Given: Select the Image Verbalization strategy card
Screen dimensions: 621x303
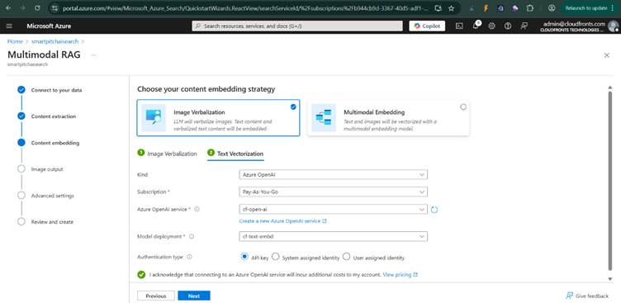Looking at the screenshot, I should 218,117.
